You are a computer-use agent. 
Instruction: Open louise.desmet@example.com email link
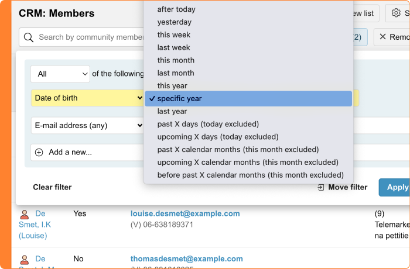(185, 213)
